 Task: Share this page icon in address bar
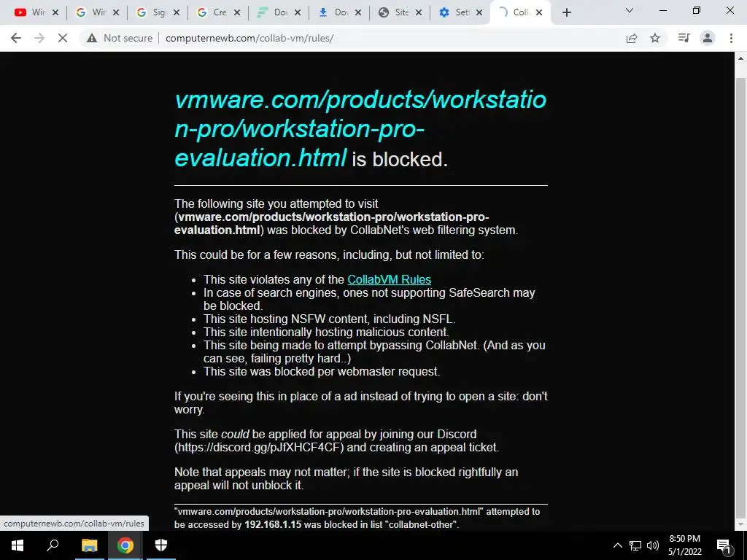click(x=632, y=38)
